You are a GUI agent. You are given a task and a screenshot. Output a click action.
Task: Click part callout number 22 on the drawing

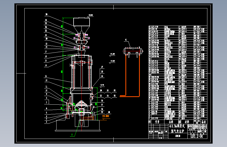pyautogui.click(x=46, y=31)
